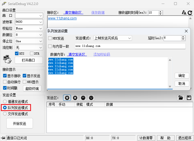Click scroll-down arrow of data content area
This screenshot has width=194, height=141.
pos(170,87)
